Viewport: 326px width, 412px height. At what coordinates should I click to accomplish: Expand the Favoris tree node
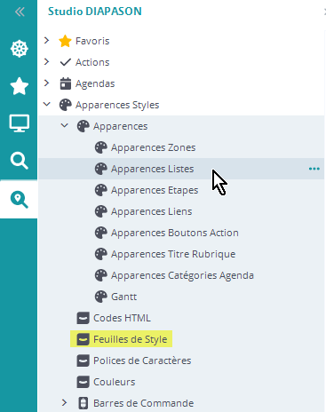[46, 40]
